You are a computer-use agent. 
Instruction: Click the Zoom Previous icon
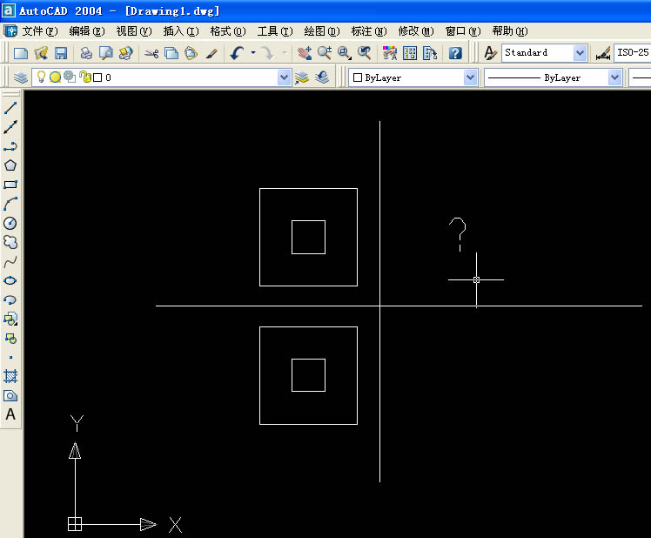click(x=364, y=53)
